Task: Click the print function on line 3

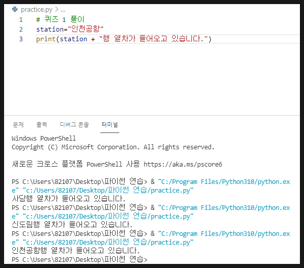Action: [46, 39]
